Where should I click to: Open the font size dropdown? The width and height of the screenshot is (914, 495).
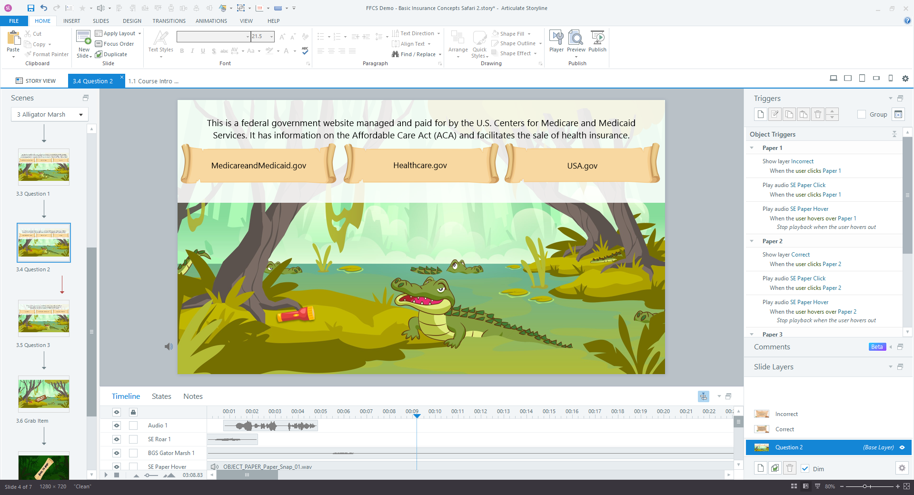coord(271,37)
